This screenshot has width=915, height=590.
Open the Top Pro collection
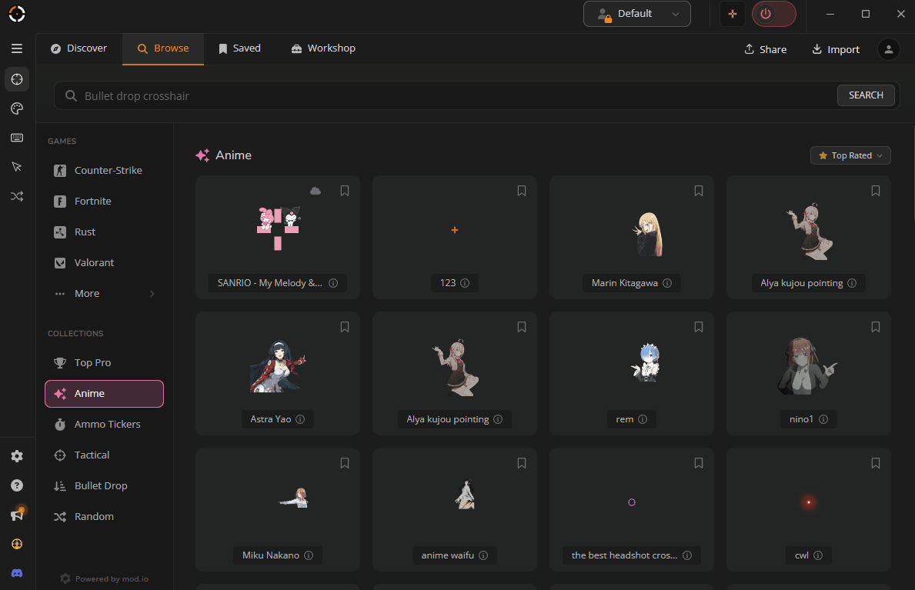(x=104, y=363)
